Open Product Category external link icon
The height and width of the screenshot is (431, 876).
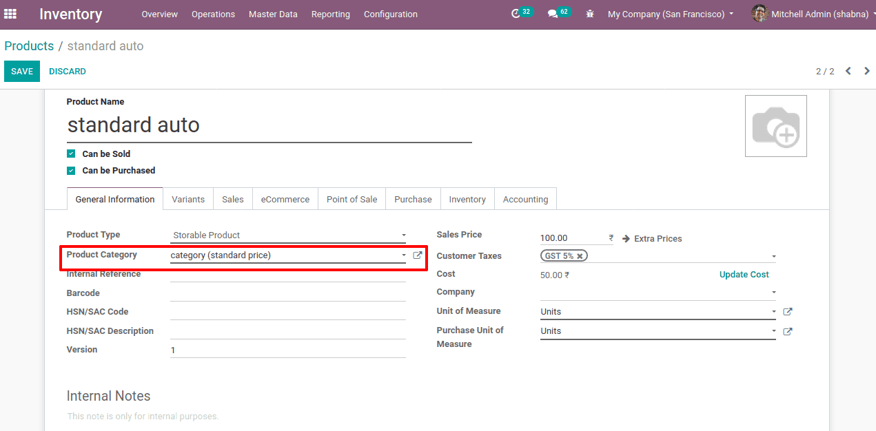pos(417,255)
